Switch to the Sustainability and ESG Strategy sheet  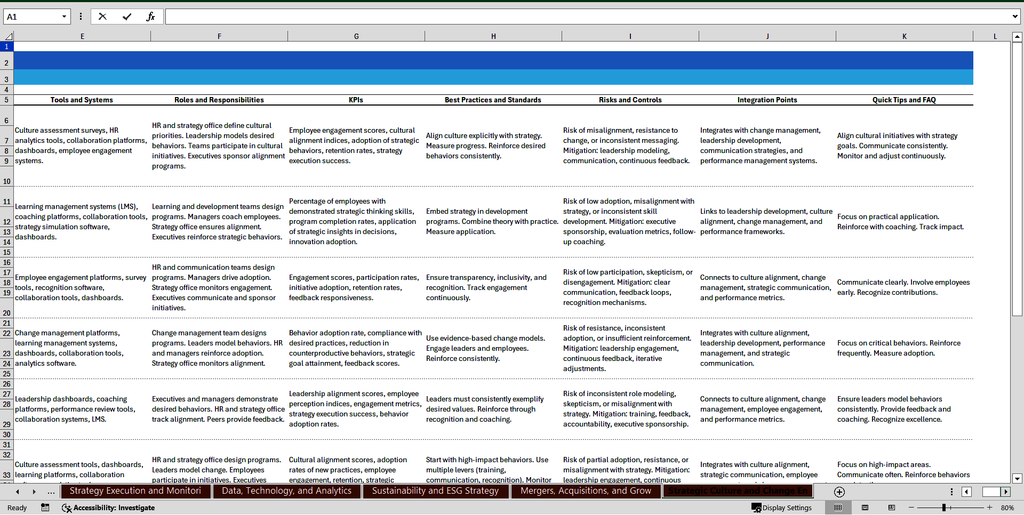point(436,491)
